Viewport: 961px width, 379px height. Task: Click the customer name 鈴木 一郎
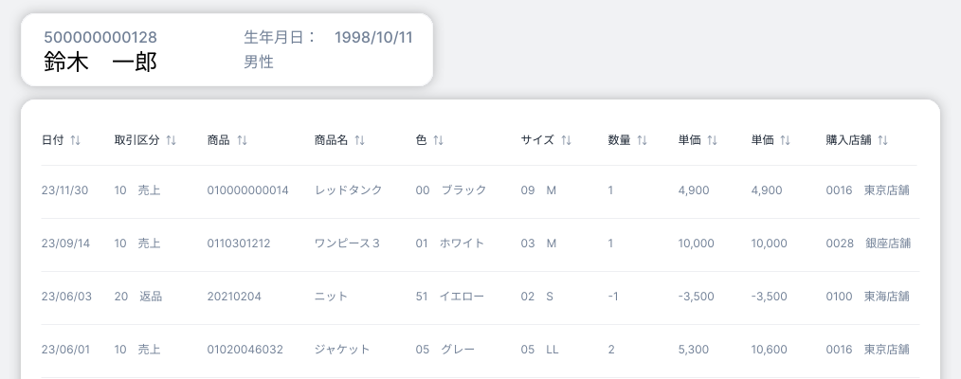pyautogui.click(x=100, y=62)
